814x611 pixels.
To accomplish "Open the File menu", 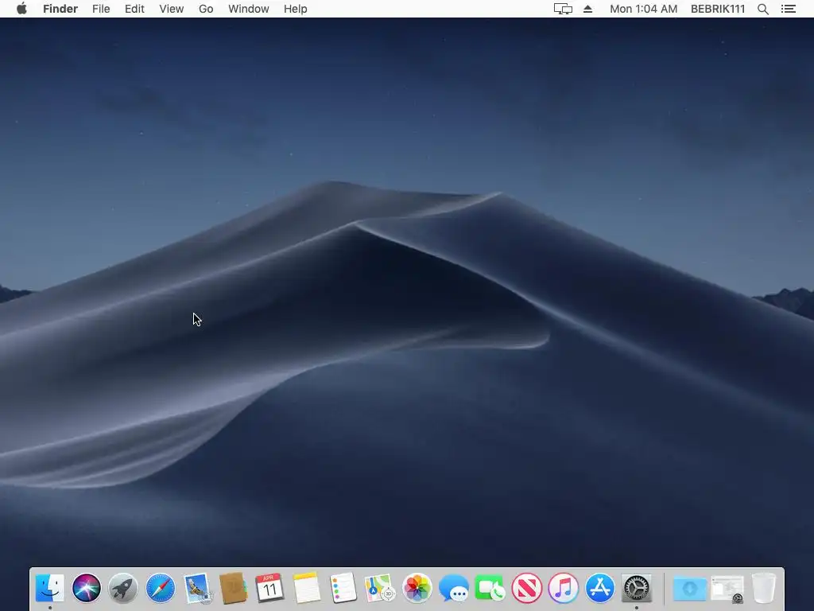I will click(x=101, y=9).
